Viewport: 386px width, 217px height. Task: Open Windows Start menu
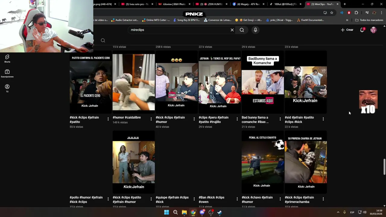(166, 212)
